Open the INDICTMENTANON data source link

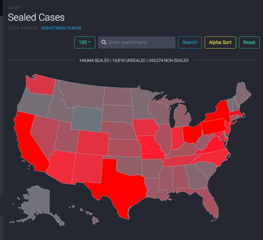(62, 28)
